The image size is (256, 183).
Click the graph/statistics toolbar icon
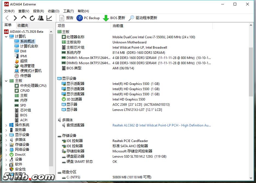[49, 18]
